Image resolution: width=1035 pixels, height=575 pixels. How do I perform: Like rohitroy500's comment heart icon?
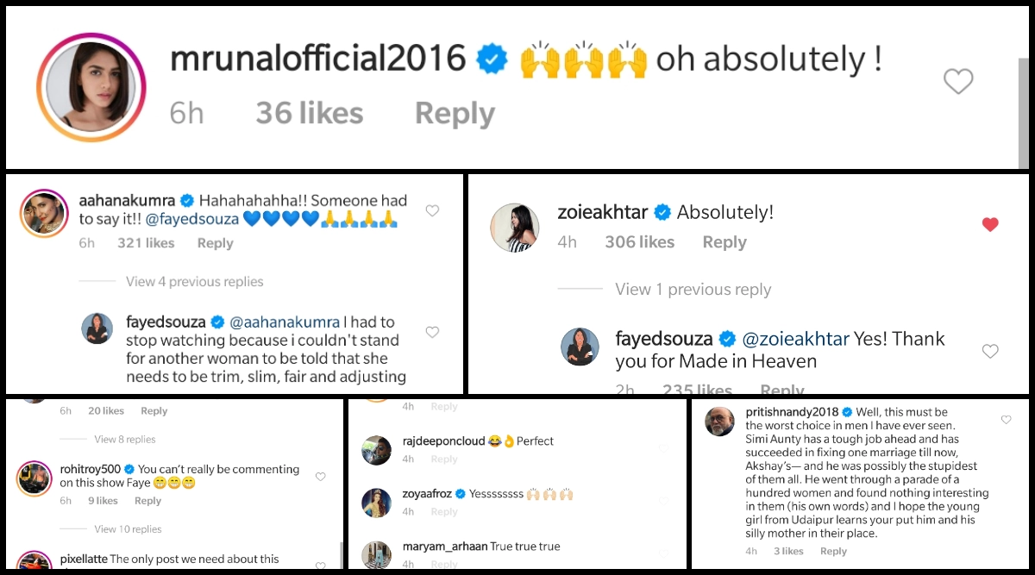click(321, 477)
